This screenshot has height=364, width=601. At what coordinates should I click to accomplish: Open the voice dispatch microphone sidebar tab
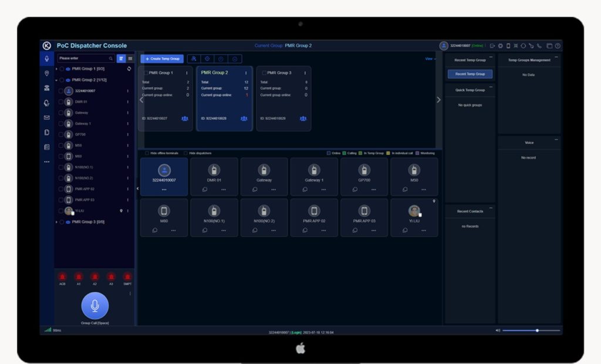(47, 59)
